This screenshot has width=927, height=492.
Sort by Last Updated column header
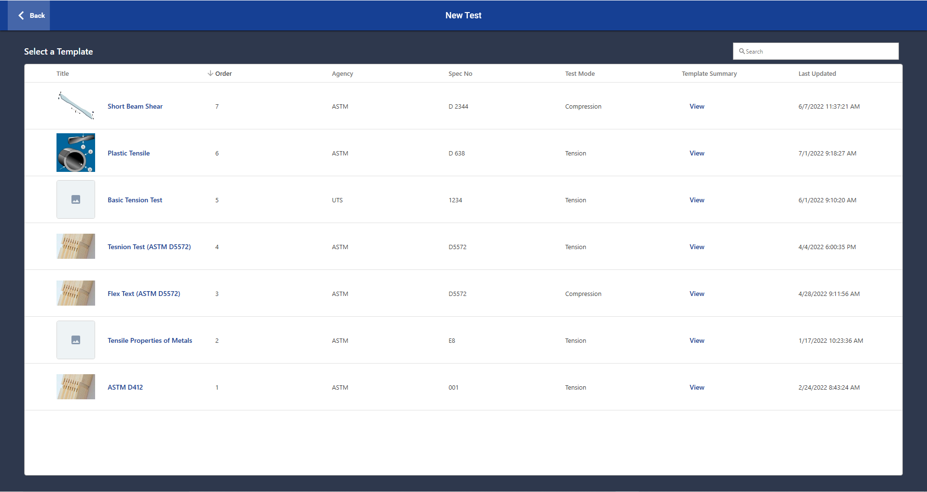pyautogui.click(x=817, y=73)
